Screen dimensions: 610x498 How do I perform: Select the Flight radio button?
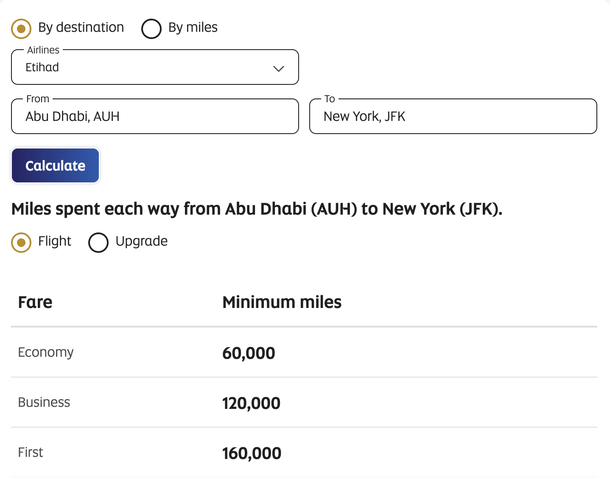pyautogui.click(x=21, y=243)
